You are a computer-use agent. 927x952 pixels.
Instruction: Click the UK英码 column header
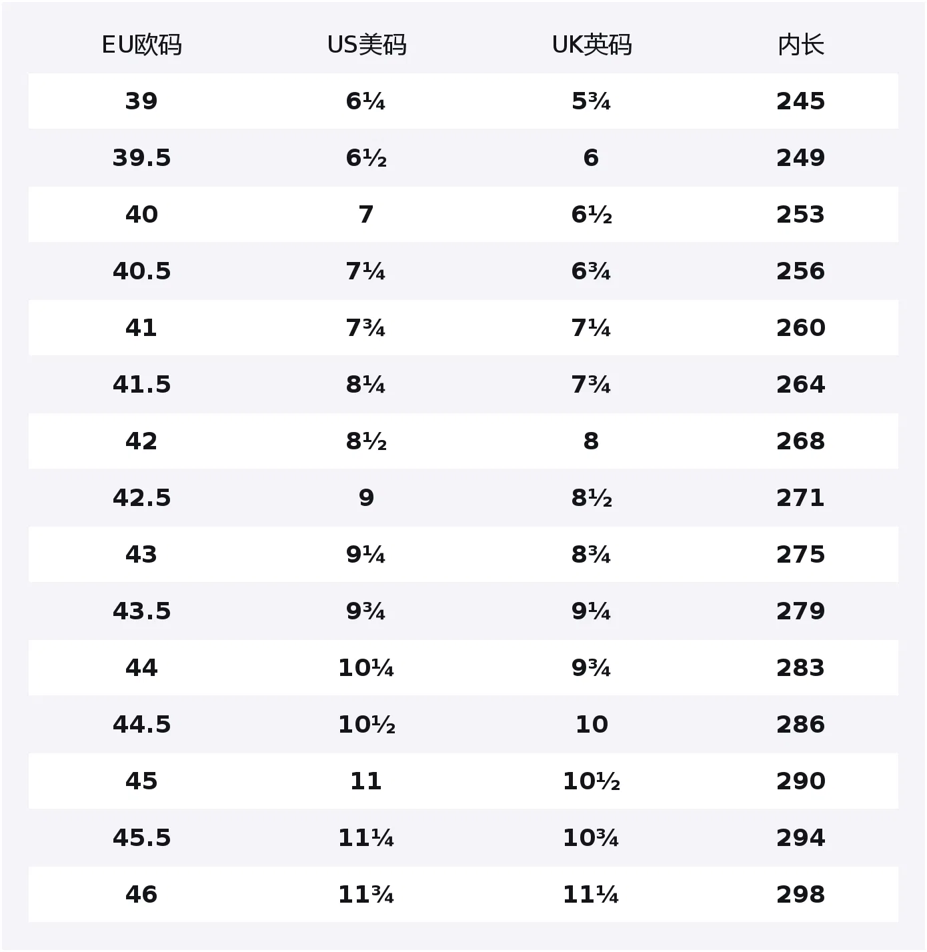(x=592, y=45)
